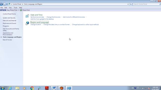Open User Accounts and Family Safety
Image resolution: width=161 pixels, height=90 pixels.
pos(11,29)
